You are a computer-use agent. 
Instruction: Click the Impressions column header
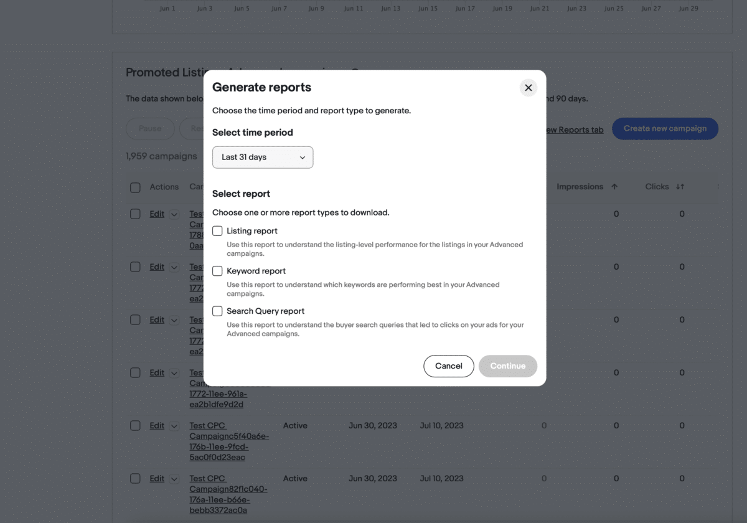[580, 187]
